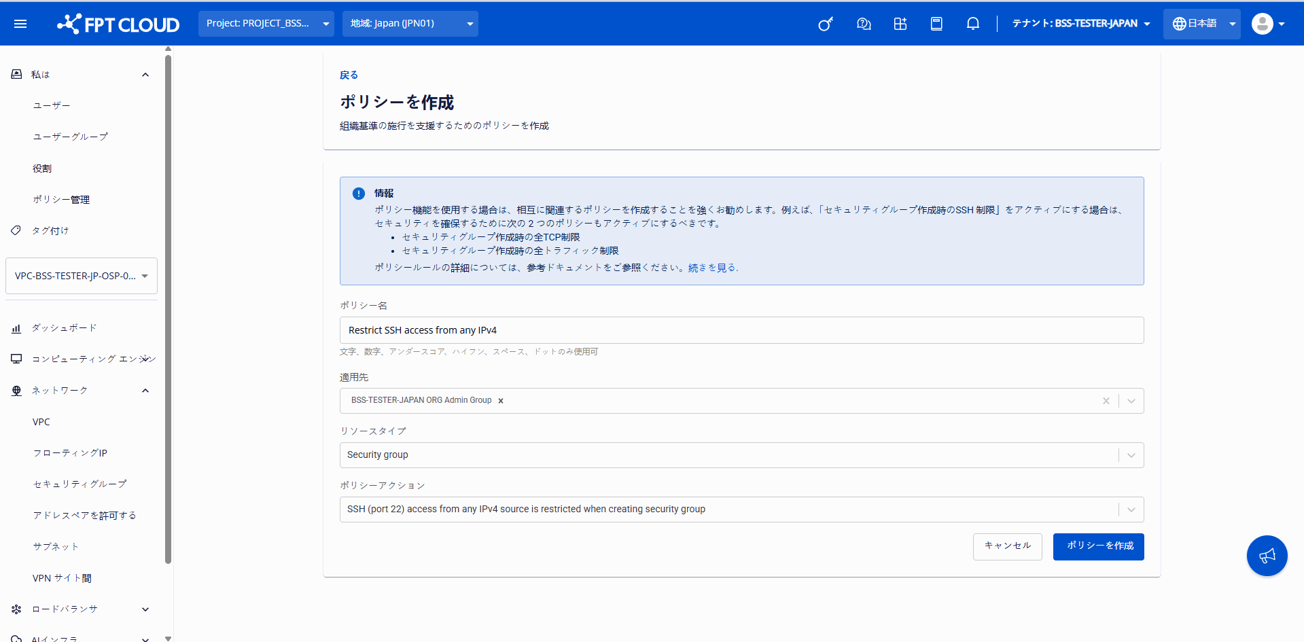Click the globe icon beside ネットワーク
Image resolution: width=1304 pixels, height=642 pixels.
[16, 391]
